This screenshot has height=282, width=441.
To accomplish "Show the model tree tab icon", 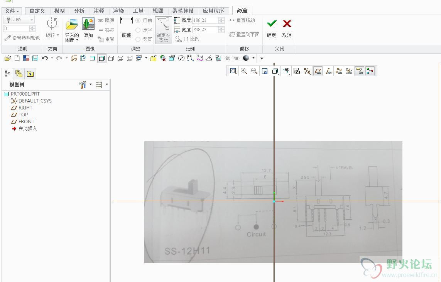I will [x=8, y=74].
